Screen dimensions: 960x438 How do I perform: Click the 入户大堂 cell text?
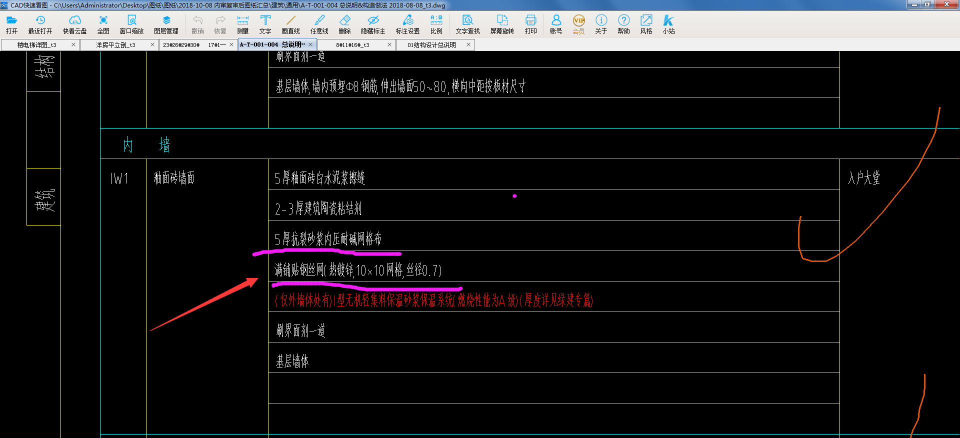pos(864,178)
